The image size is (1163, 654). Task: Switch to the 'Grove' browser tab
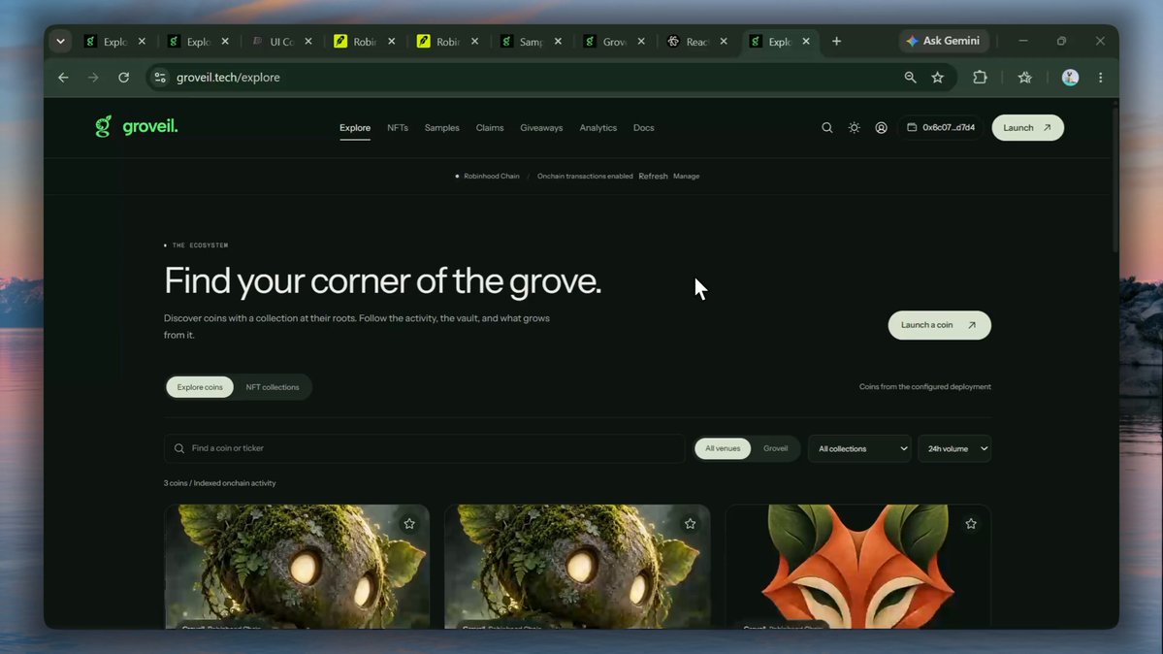[x=614, y=42]
